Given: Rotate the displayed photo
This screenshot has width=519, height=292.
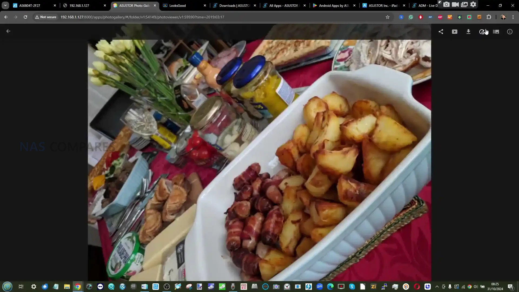Looking at the screenshot, I should tap(482, 32).
